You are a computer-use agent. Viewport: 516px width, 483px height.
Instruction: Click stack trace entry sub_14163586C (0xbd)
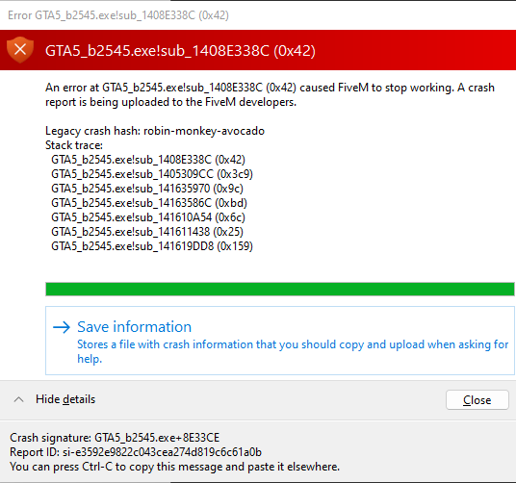point(149,203)
